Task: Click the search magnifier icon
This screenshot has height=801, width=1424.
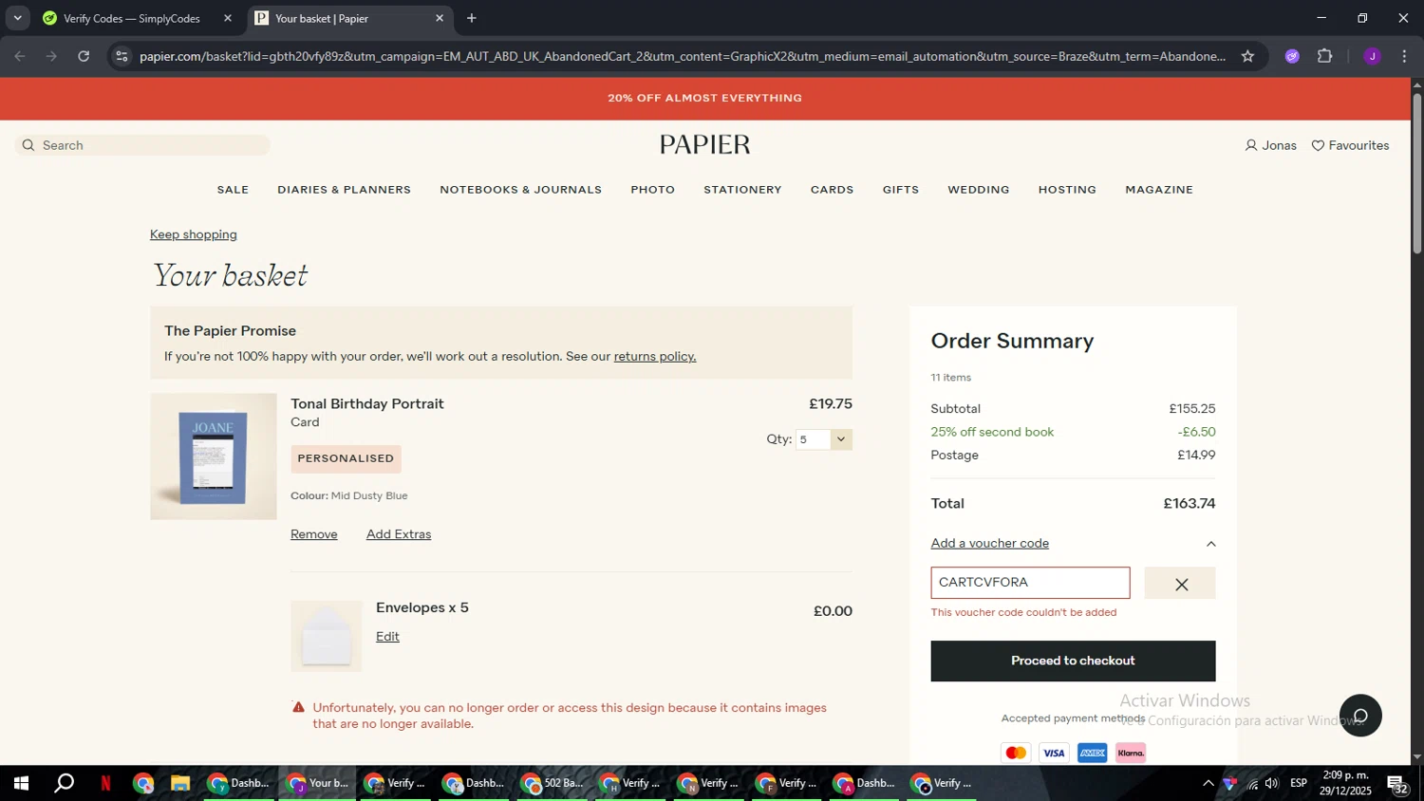Action: coord(28,145)
